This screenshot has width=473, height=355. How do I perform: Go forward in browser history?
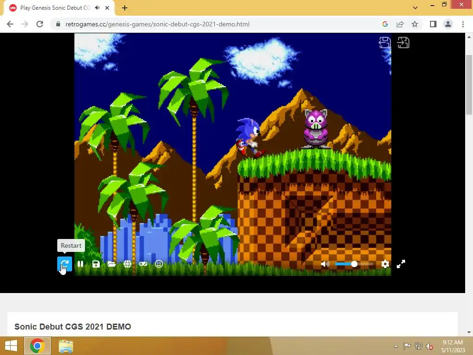click(25, 24)
